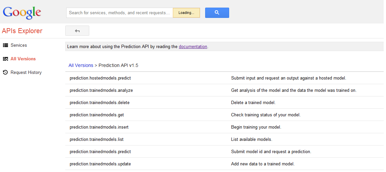Click the yellow Loading indicator
The width and height of the screenshot is (386, 172).
(186, 13)
